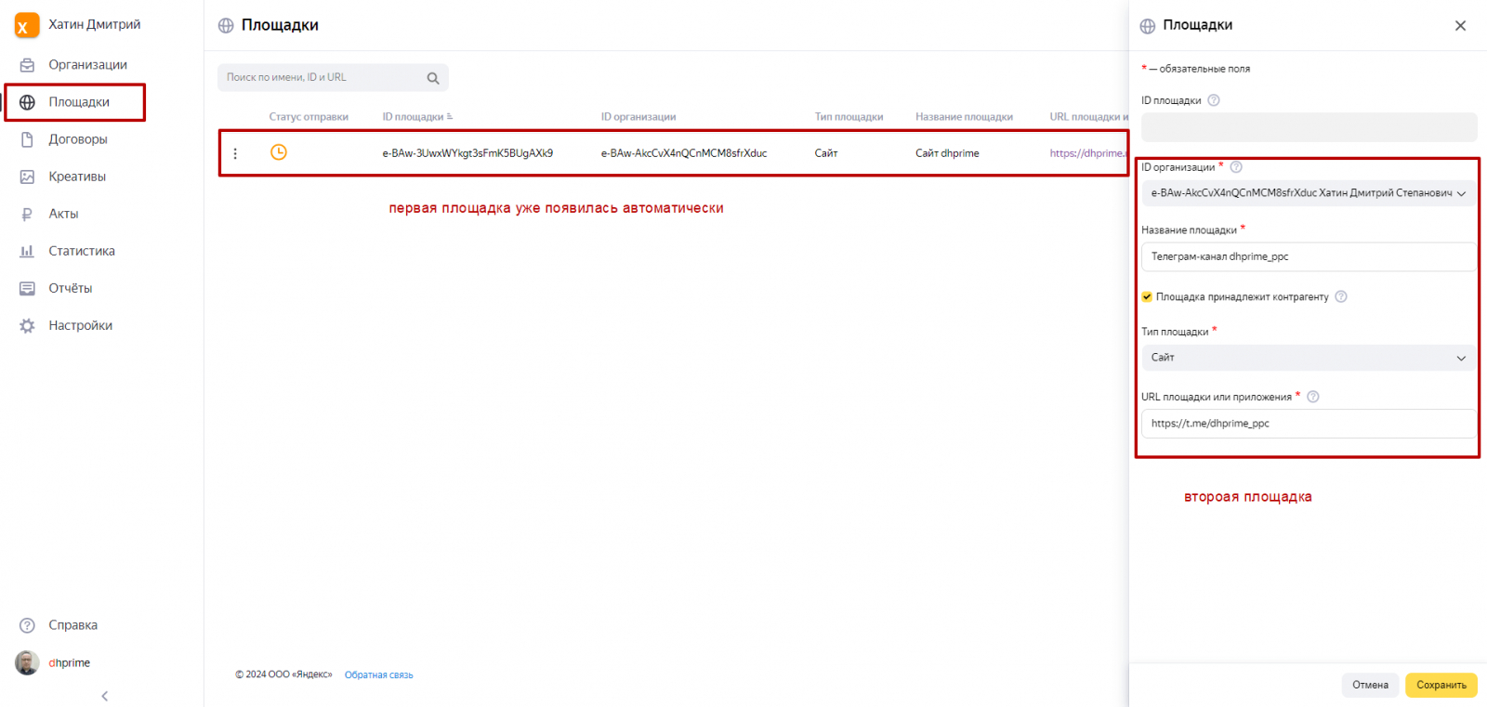Click the dhprime user avatar
The image size is (1487, 707).
tap(27, 662)
